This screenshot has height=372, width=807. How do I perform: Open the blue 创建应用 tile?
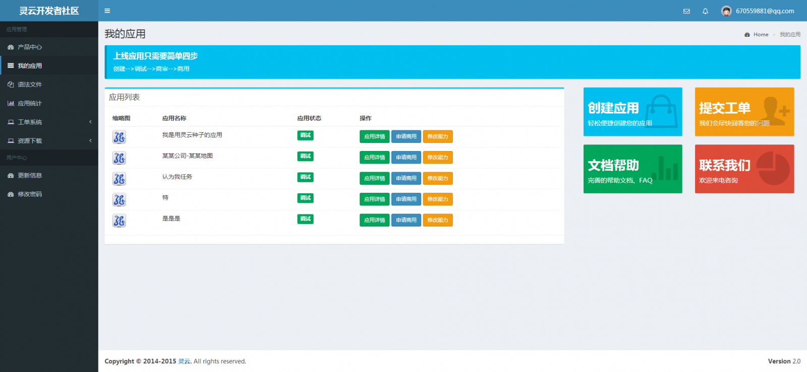tap(632, 112)
